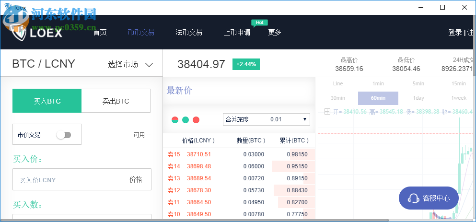
Task: Click cumulative value 0.98150
Action: click(x=297, y=154)
